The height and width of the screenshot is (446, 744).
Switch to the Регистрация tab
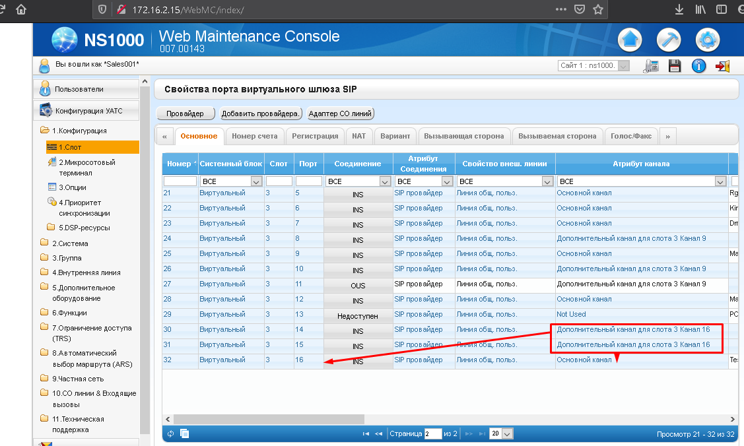(x=315, y=136)
